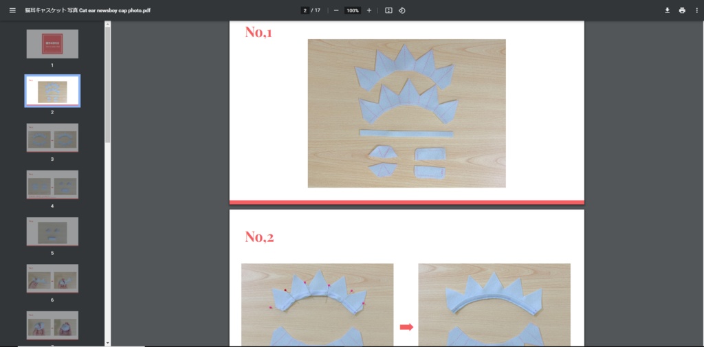Click the 100% zoom level field
The height and width of the screenshot is (347, 704).
click(353, 10)
